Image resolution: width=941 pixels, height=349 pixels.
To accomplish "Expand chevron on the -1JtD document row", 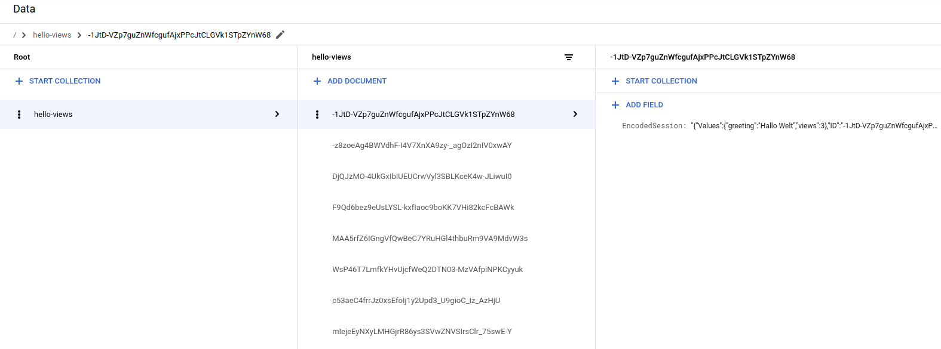I will 575,114.
